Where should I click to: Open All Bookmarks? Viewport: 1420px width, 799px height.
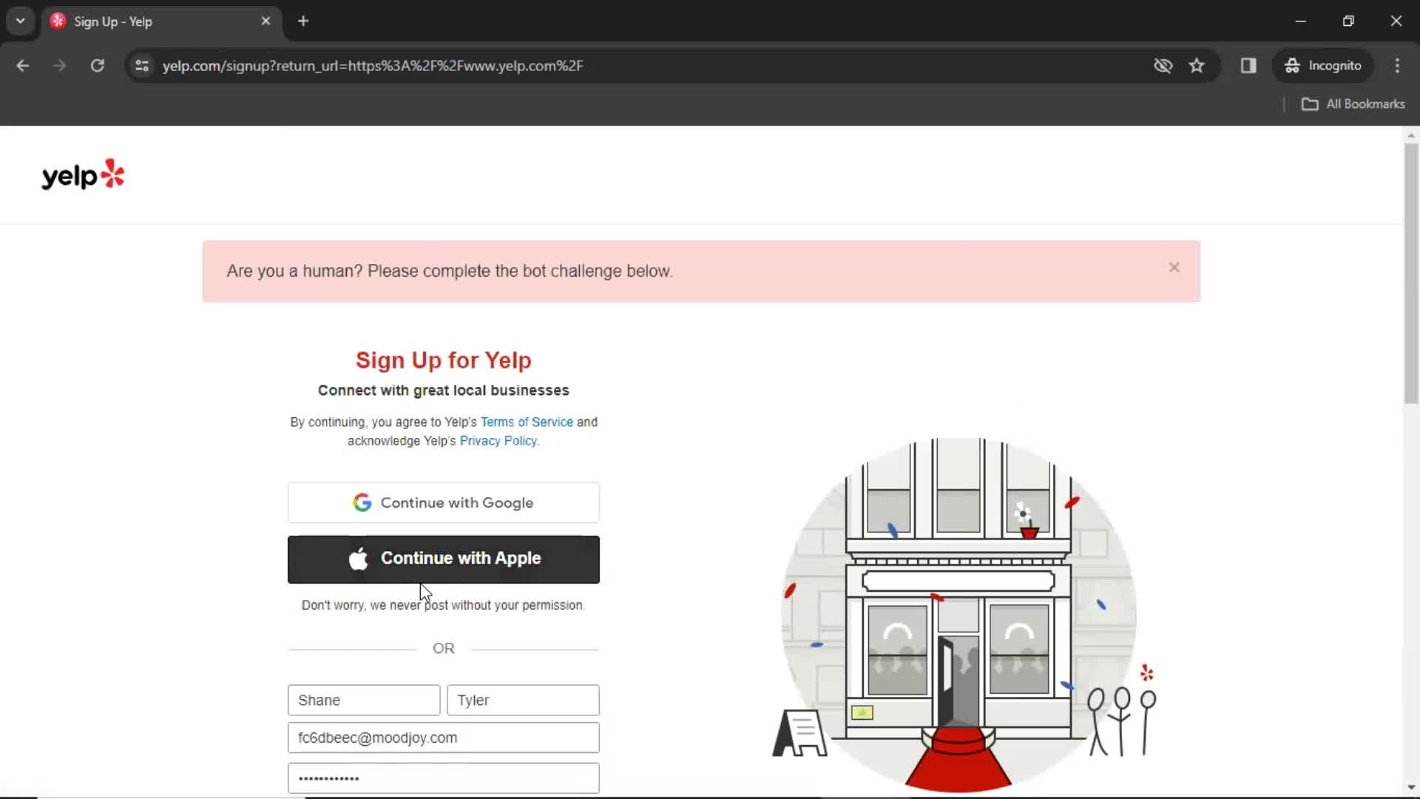[x=1353, y=104]
